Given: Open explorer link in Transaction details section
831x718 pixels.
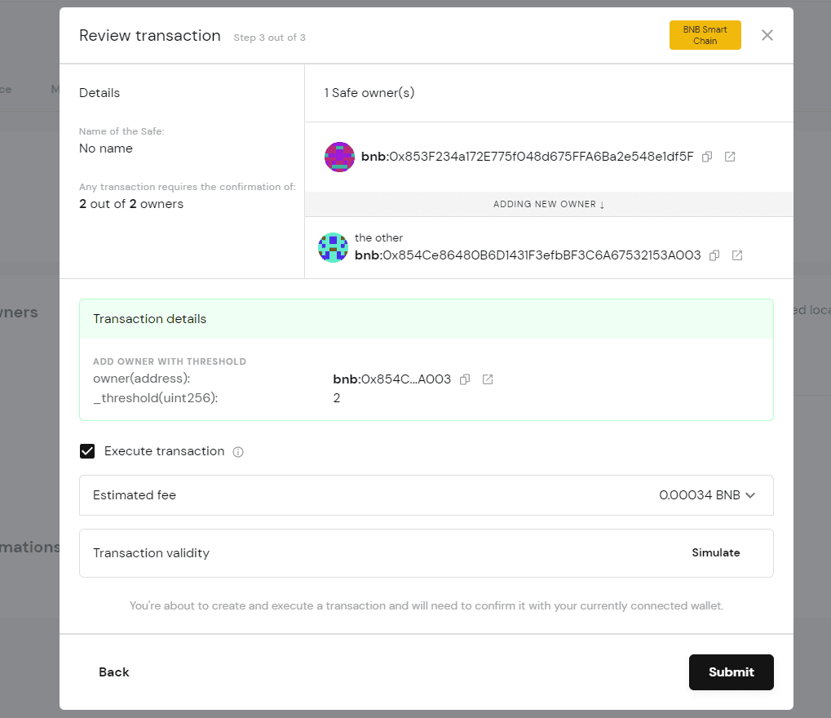Looking at the screenshot, I should click(488, 379).
